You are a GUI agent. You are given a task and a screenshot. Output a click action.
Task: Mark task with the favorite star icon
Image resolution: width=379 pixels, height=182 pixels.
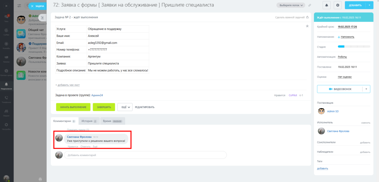[x=307, y=26]
